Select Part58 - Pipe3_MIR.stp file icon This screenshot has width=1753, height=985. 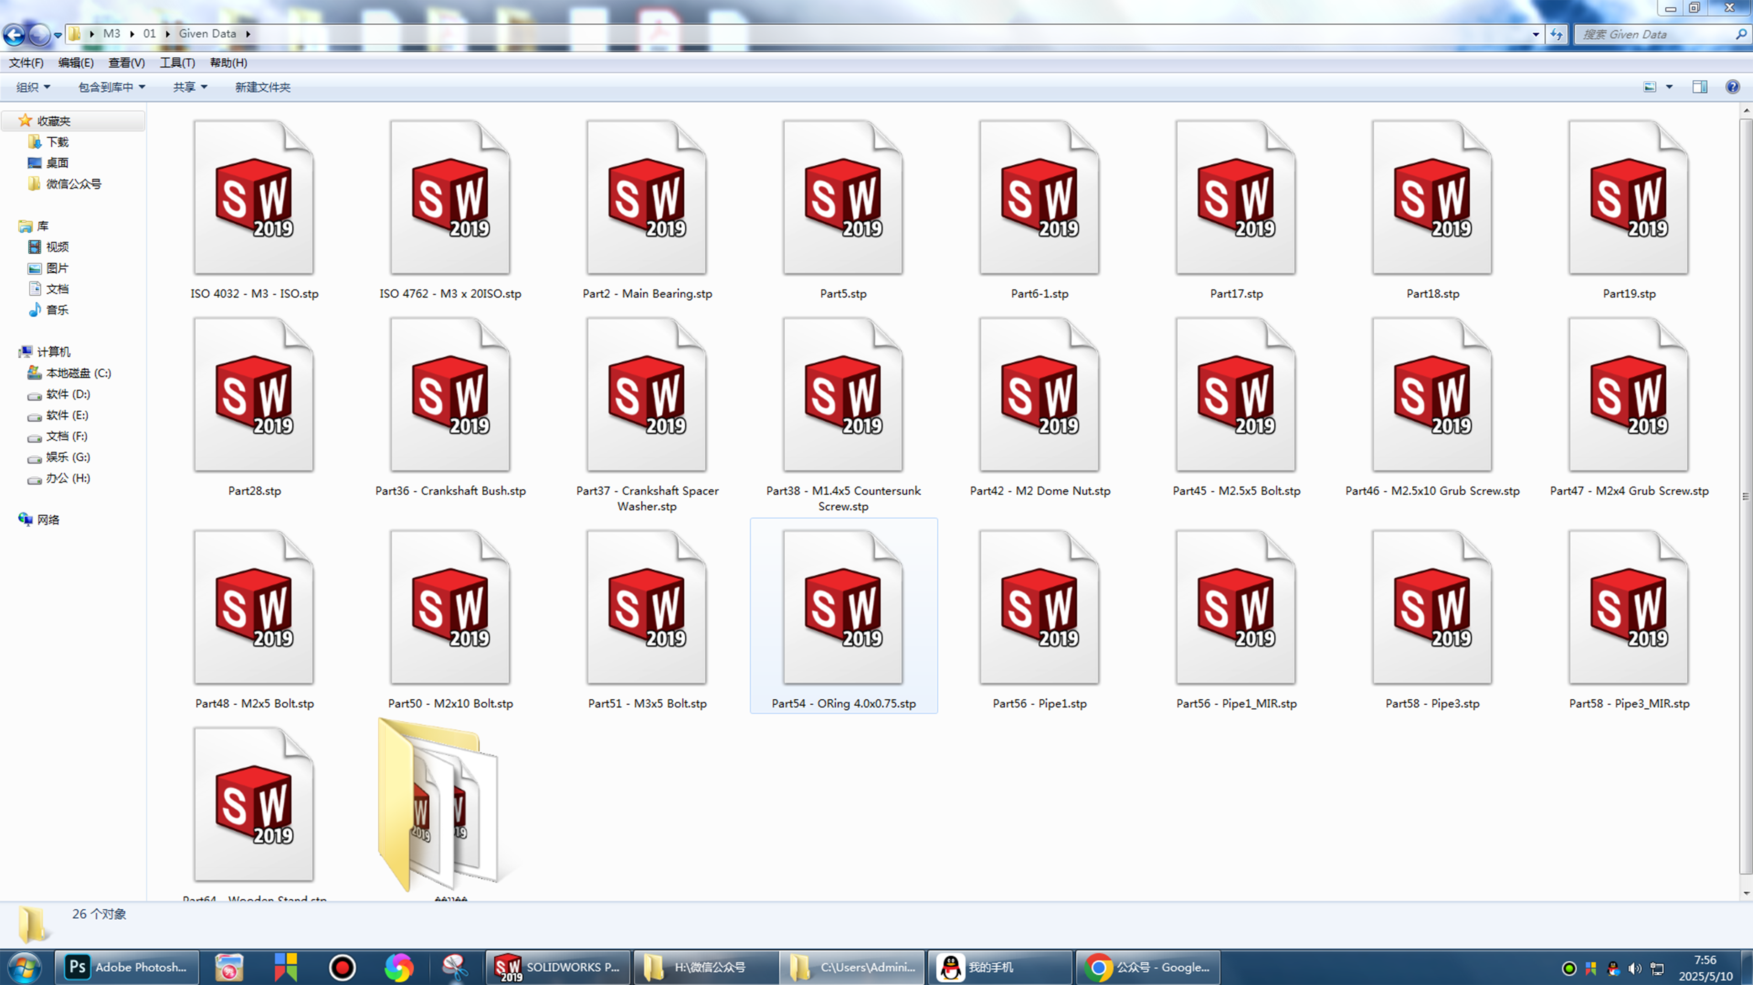[x=1629, y=608]
